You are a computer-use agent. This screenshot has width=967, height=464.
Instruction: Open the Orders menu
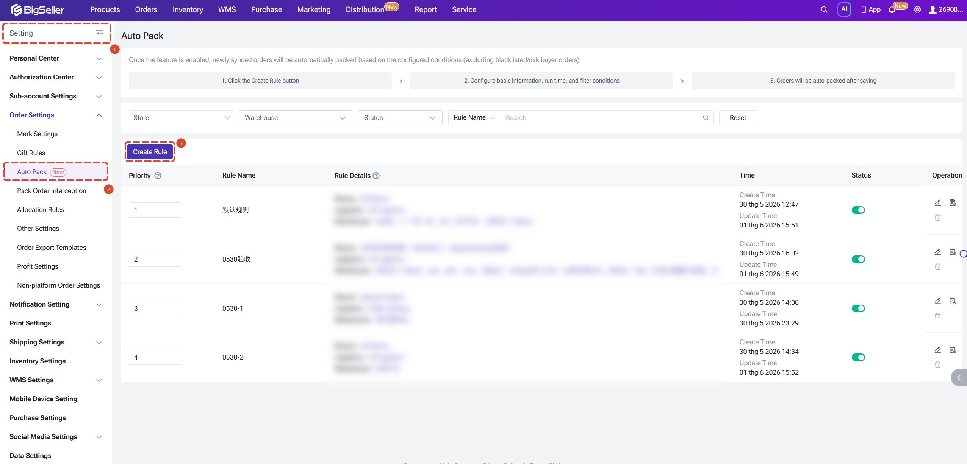coord(146,10)
